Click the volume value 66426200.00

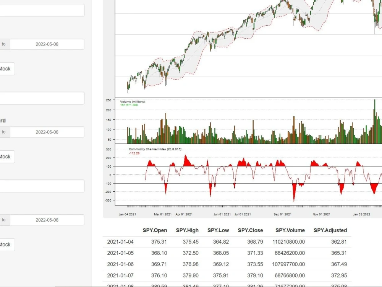[290, 253]
